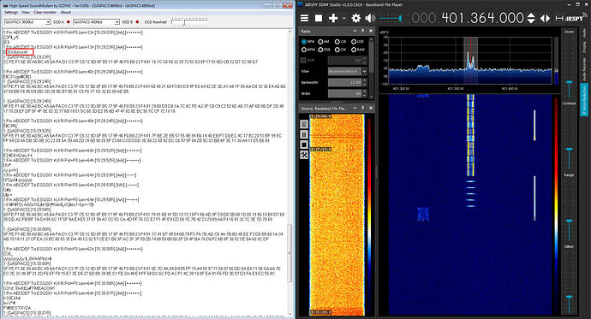This screenshot has height=319, width=591.
Task: Enable the Shift checkbox in Radio panel
Action: [303, 60]
